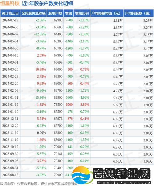Click the red 10.98% price change value
Viewport: 154px width, 186px height.
(x=41, y=69)
